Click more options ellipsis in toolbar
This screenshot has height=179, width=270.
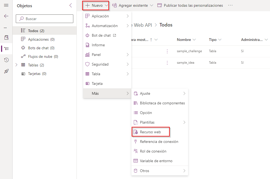click(230, 5)
